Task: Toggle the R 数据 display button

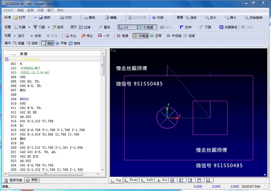Action: pyautogui.click(x=146, y=27)
